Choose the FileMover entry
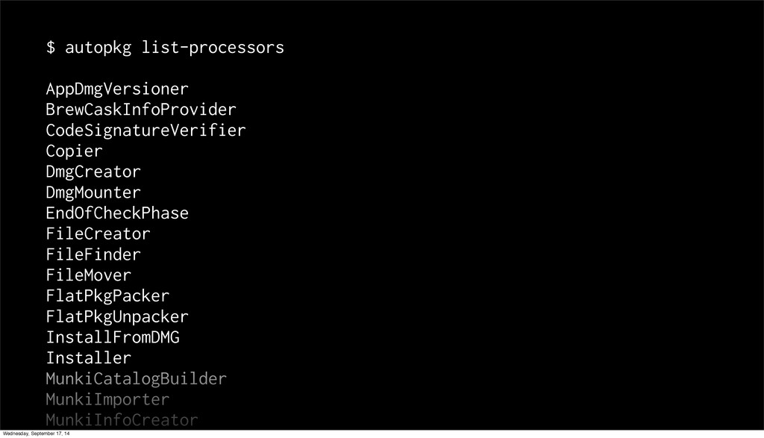764x438 pixels. click(88, 275)
